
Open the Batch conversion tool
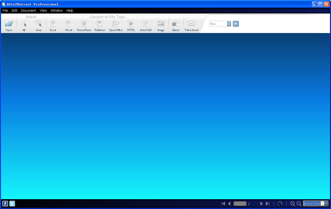pos(176,24)
